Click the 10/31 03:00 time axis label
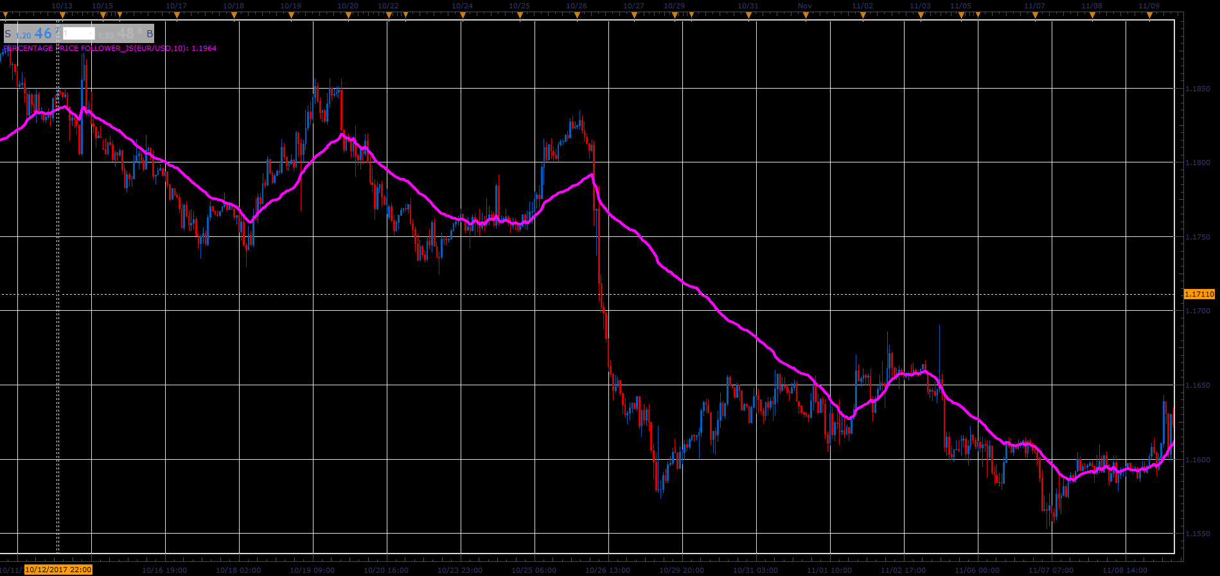 click(756, 570)
